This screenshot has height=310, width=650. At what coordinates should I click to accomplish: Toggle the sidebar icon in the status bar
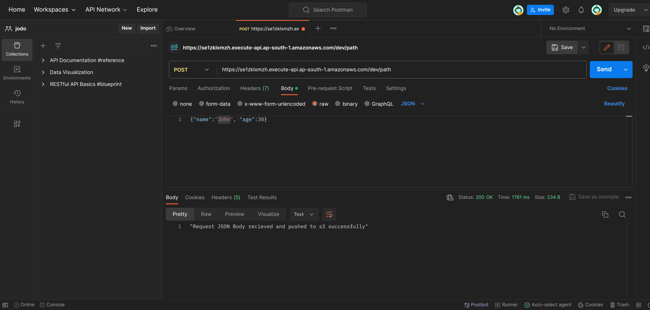5,305
